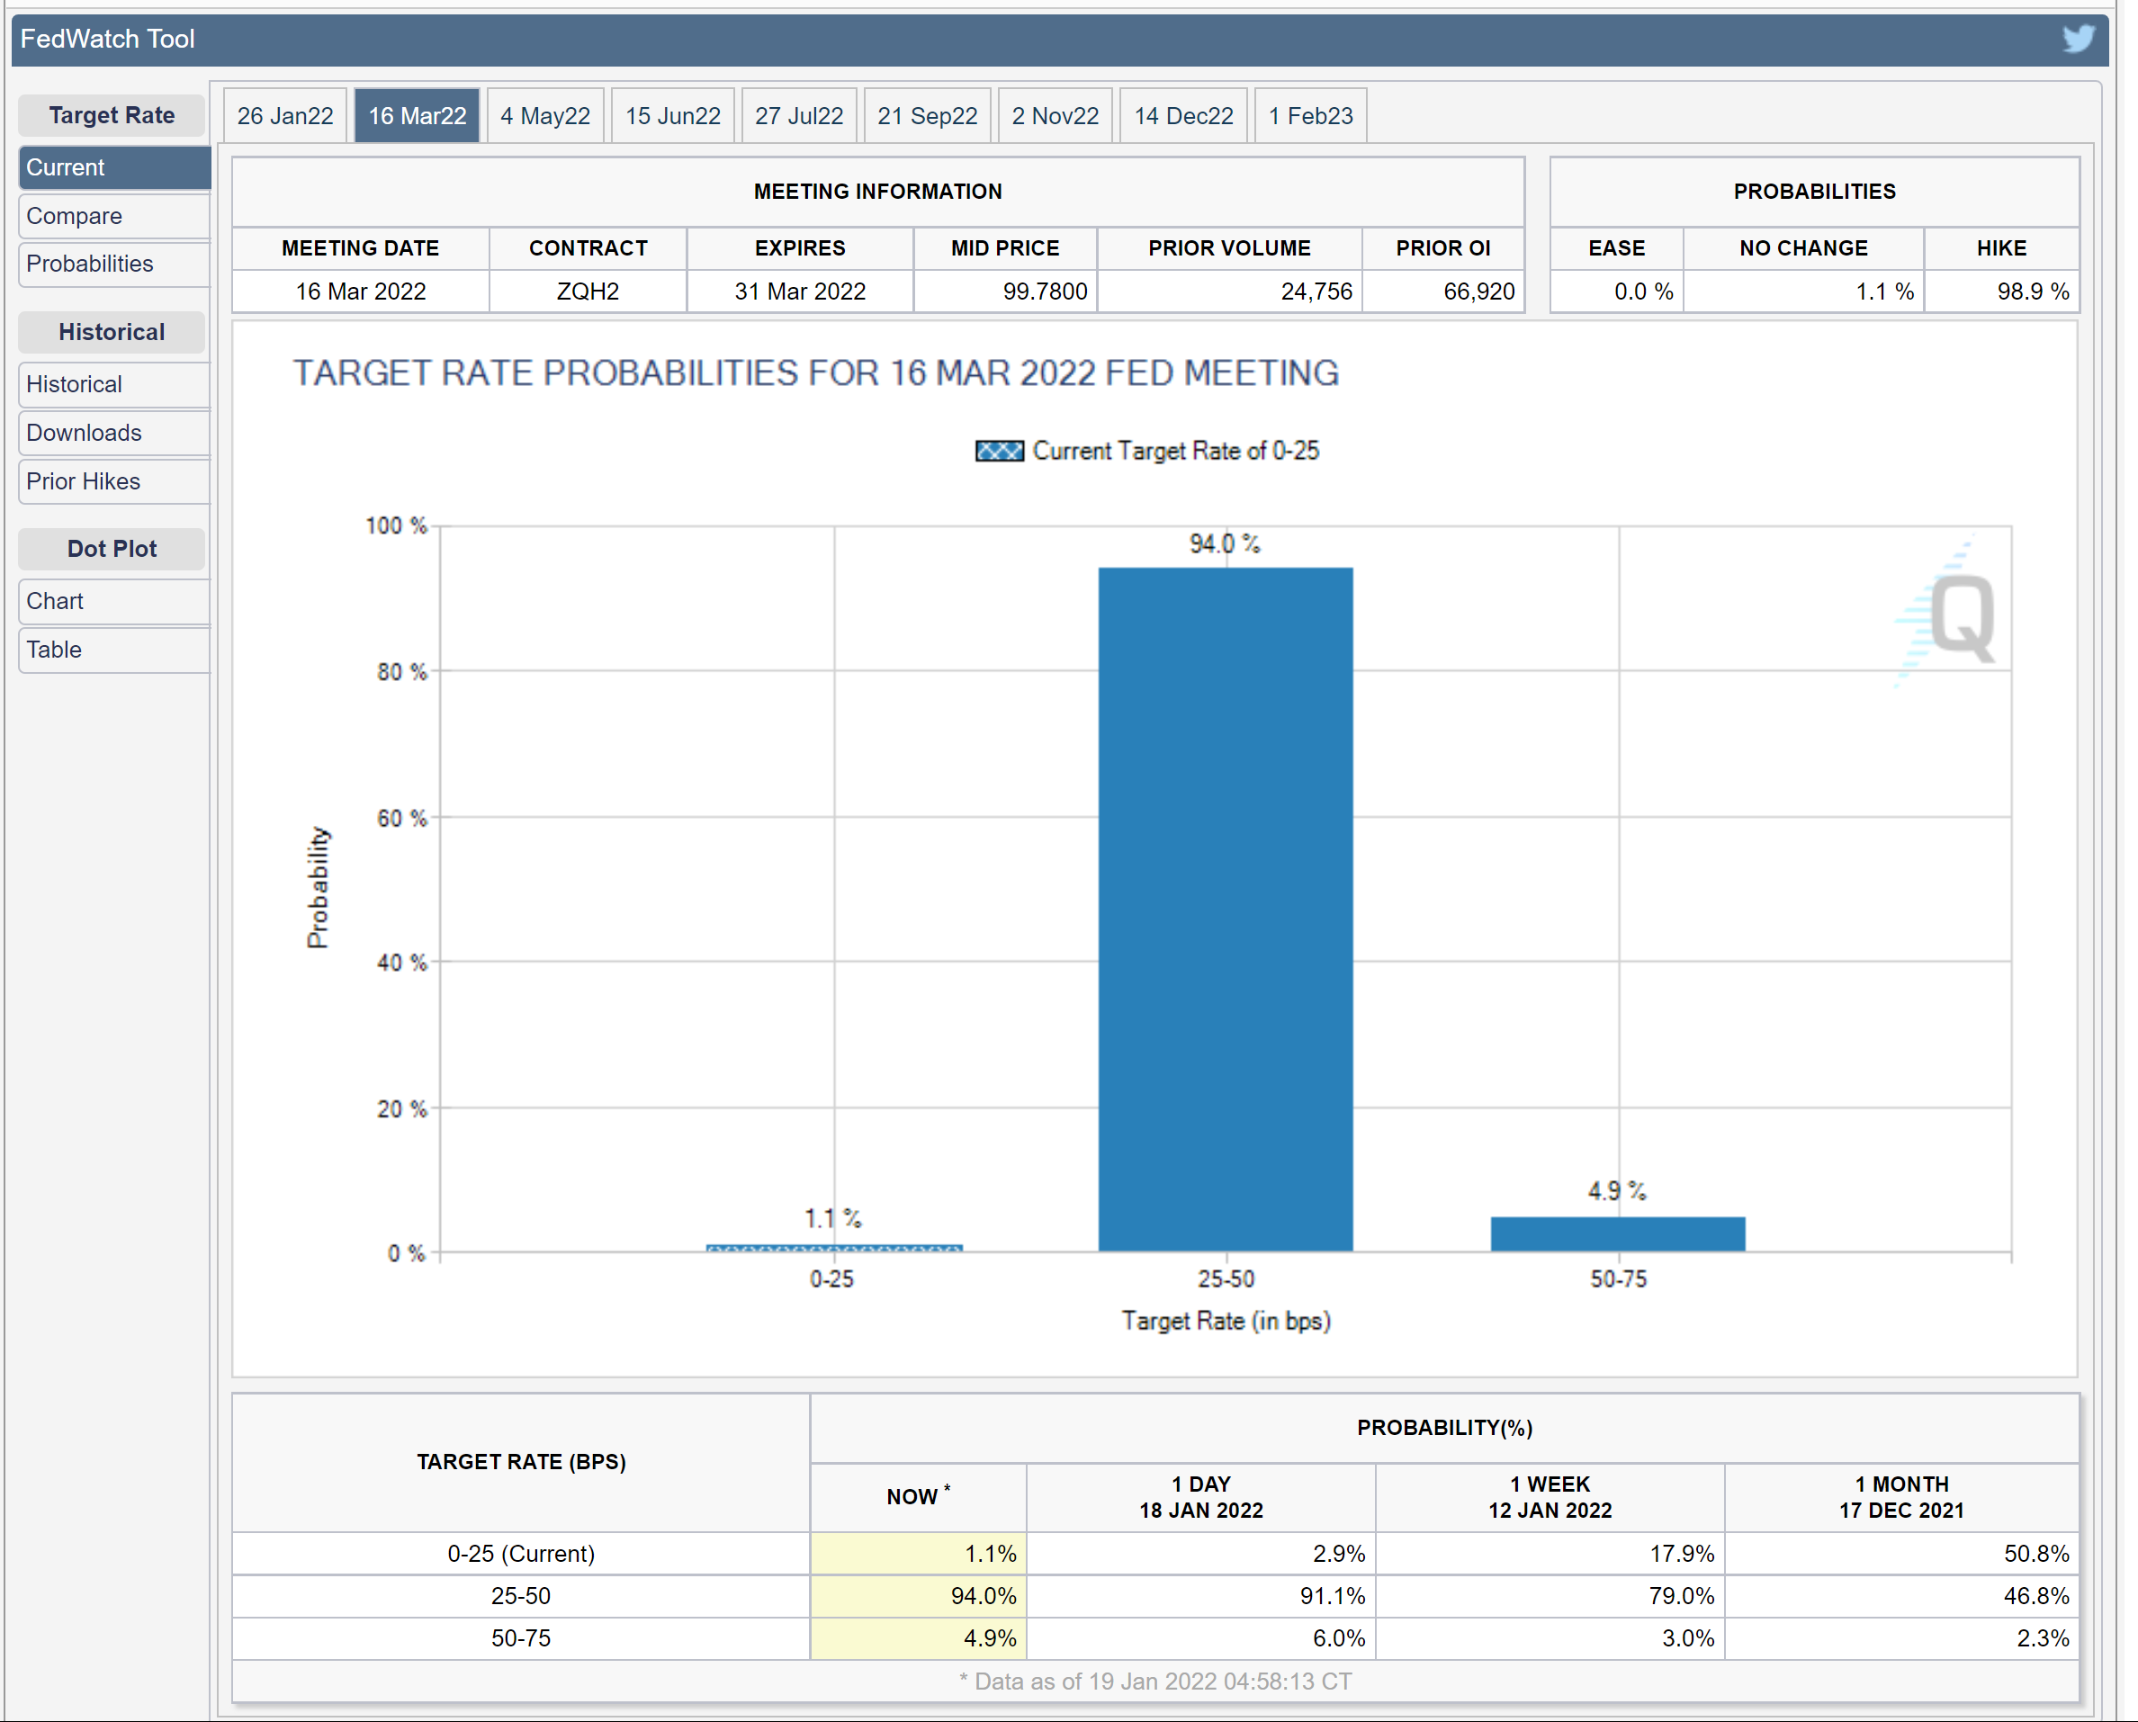
Task: Open the 1 Feb23 tab
Action: point(1309,116)
